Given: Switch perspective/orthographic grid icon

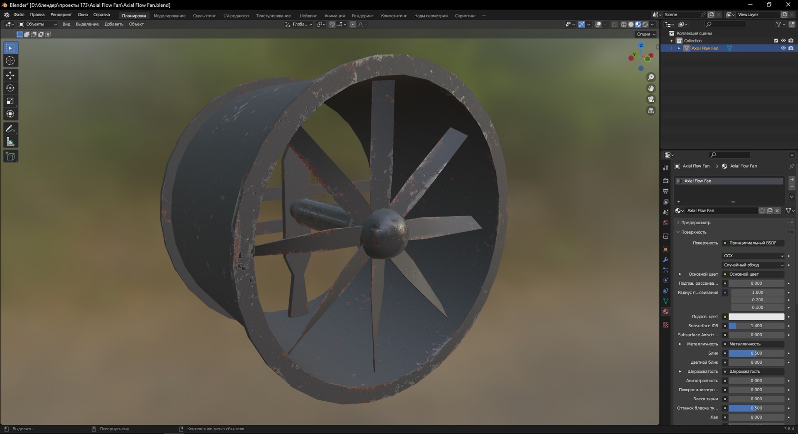Looking at the screenshot, I should [x=651, y=111].
